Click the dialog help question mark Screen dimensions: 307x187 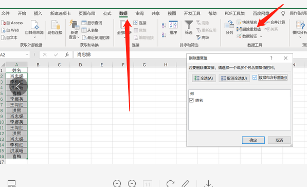[271, 58]
